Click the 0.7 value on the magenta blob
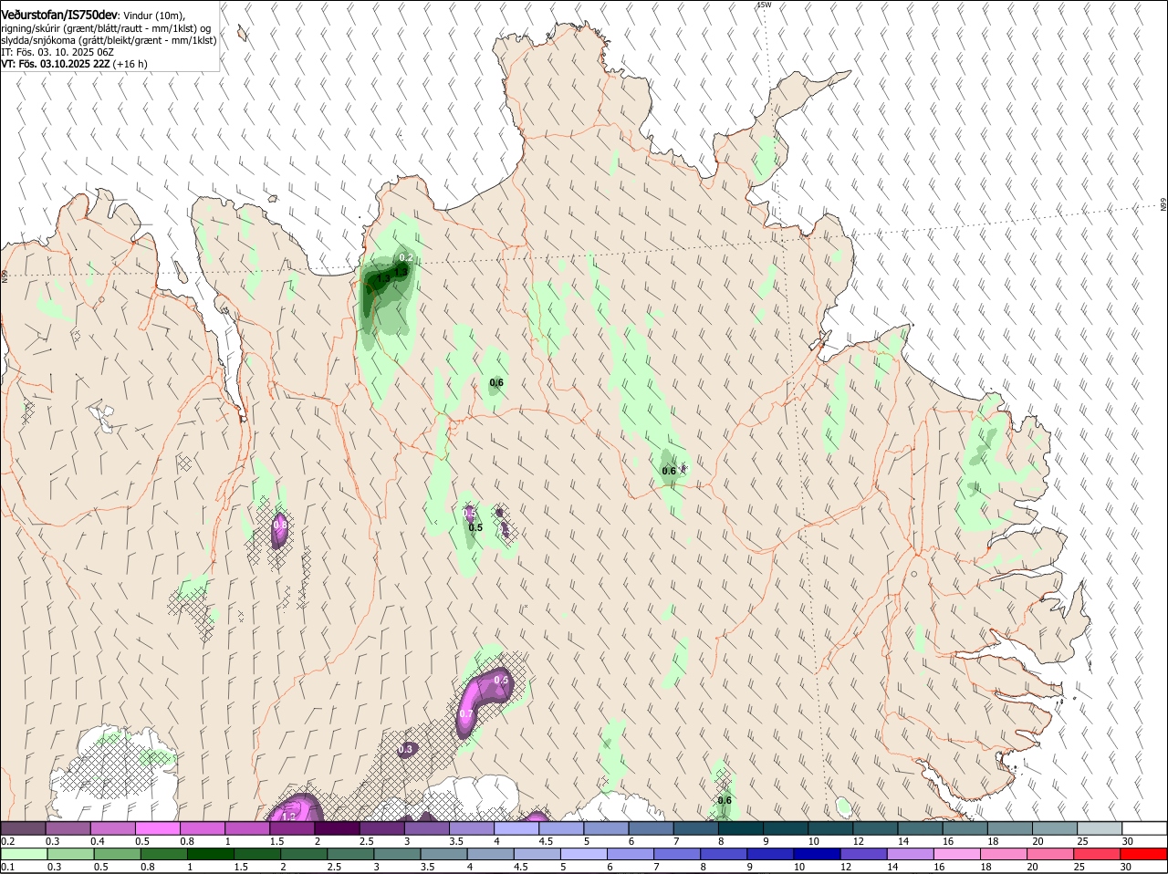Image resolution: width=1168 pixels, height=874 pixels. (466, 713)
